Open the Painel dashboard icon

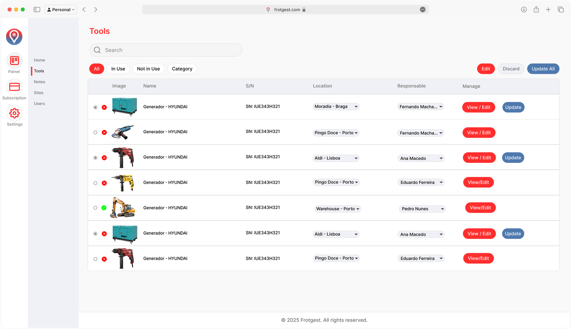[x=14, y=61]
